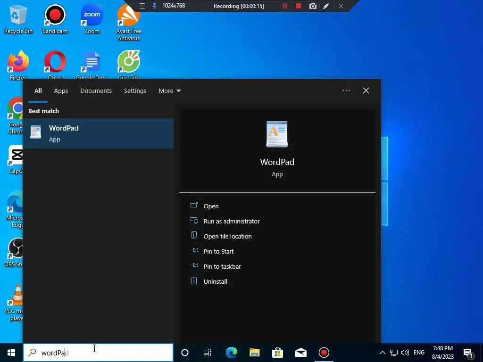Click the search box containing wordPad

click(x=98, y=353)
